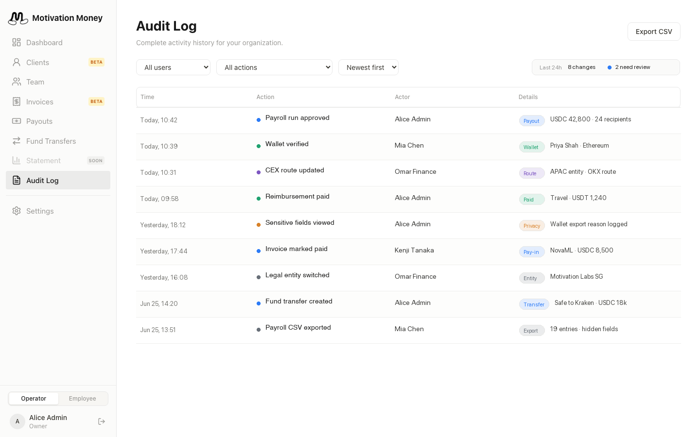Click the Entity tag badge
The image size is (700, 437).
pyautogui.click(x=531, y=278)
